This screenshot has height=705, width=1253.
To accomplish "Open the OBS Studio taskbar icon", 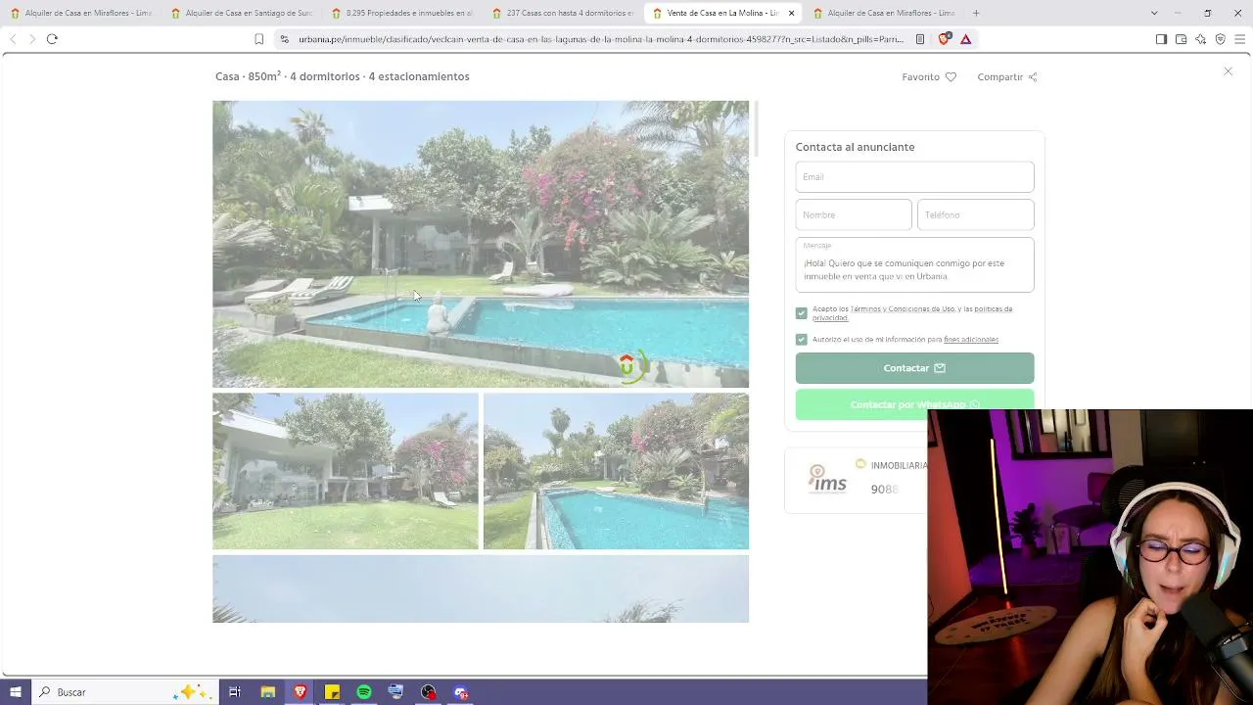I will click(429, 692).
